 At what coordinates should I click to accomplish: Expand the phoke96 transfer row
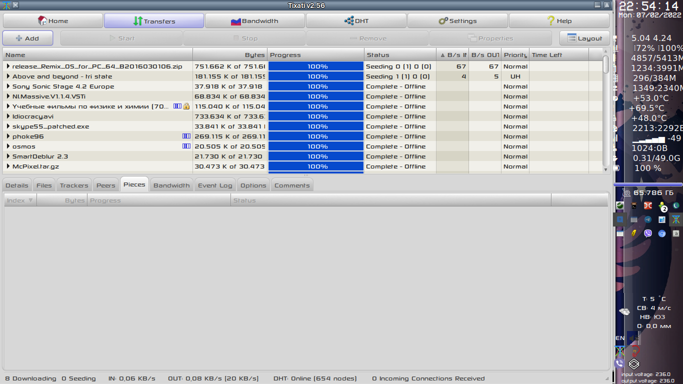(8, 136)
